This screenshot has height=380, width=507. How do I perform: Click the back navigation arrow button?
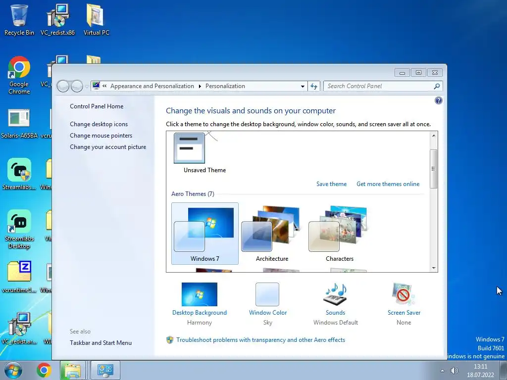coord(63,86)
